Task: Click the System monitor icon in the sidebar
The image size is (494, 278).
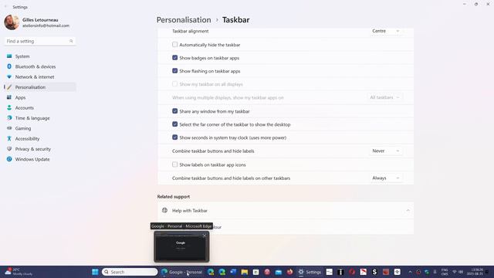Action: [9, 56]
